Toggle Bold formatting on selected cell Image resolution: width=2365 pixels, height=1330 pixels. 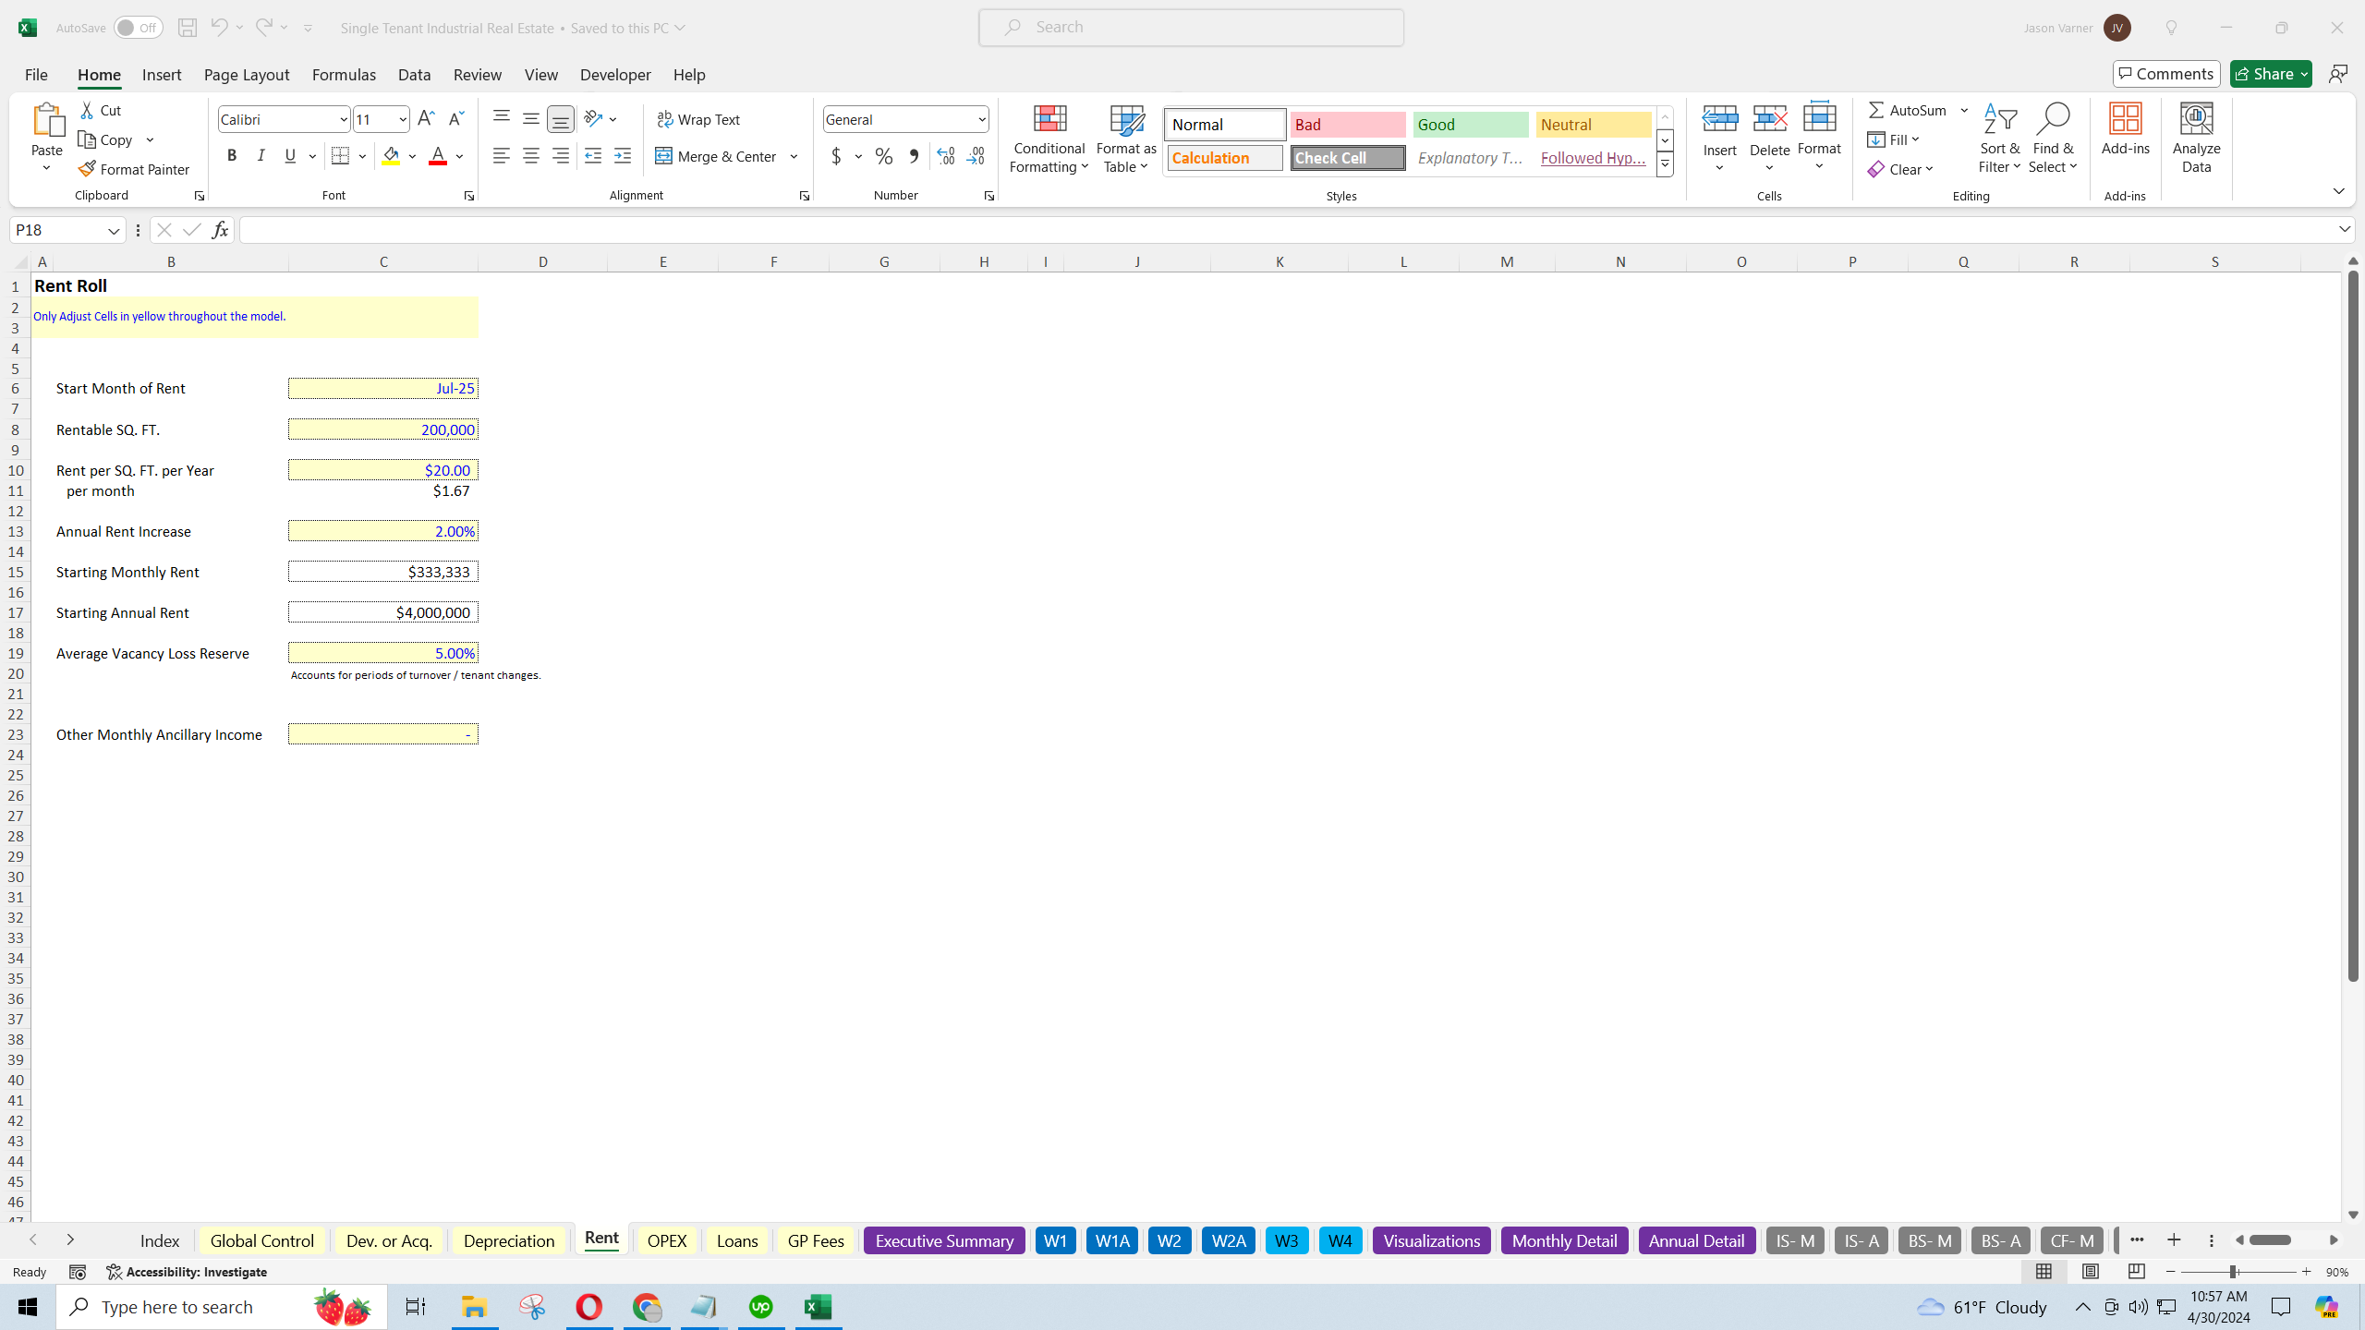tap(231, 156)
